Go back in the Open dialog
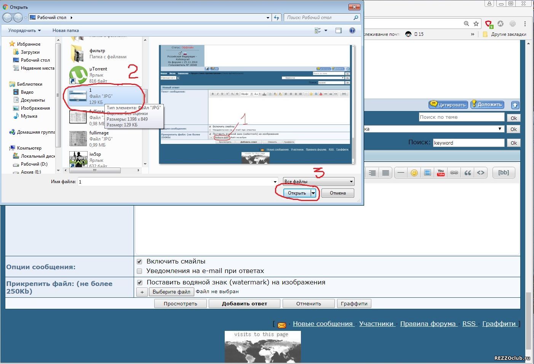534x364 pixels. pyautogui.click(x=7, y=18)
